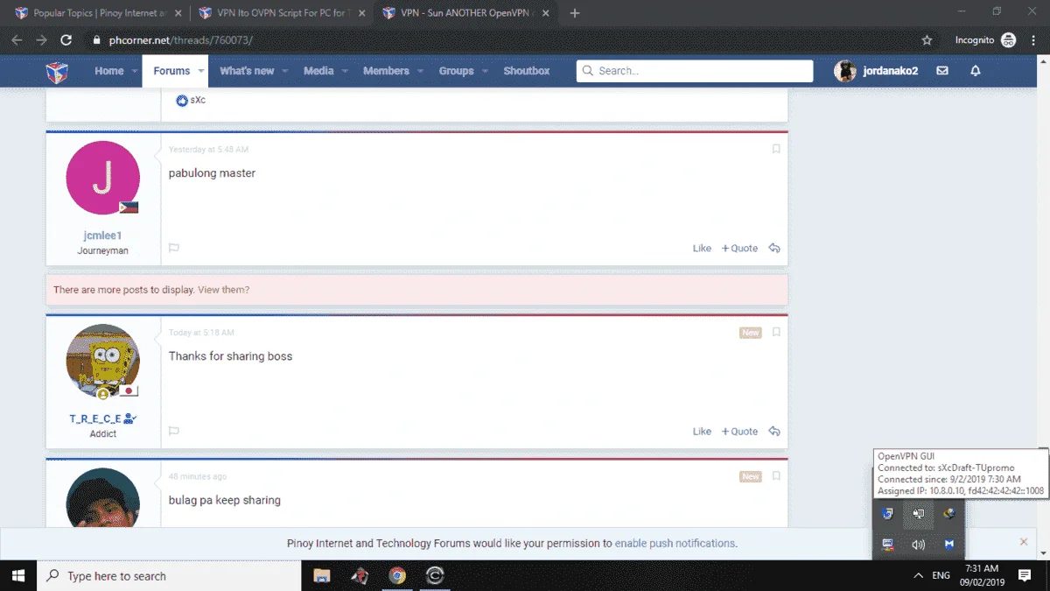Click the PHCorner site logo
The image size is (1050, 591).
point(57,71)
